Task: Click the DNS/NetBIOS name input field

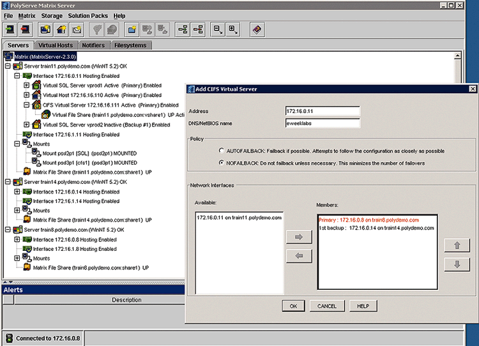Action: coord(323,123)
